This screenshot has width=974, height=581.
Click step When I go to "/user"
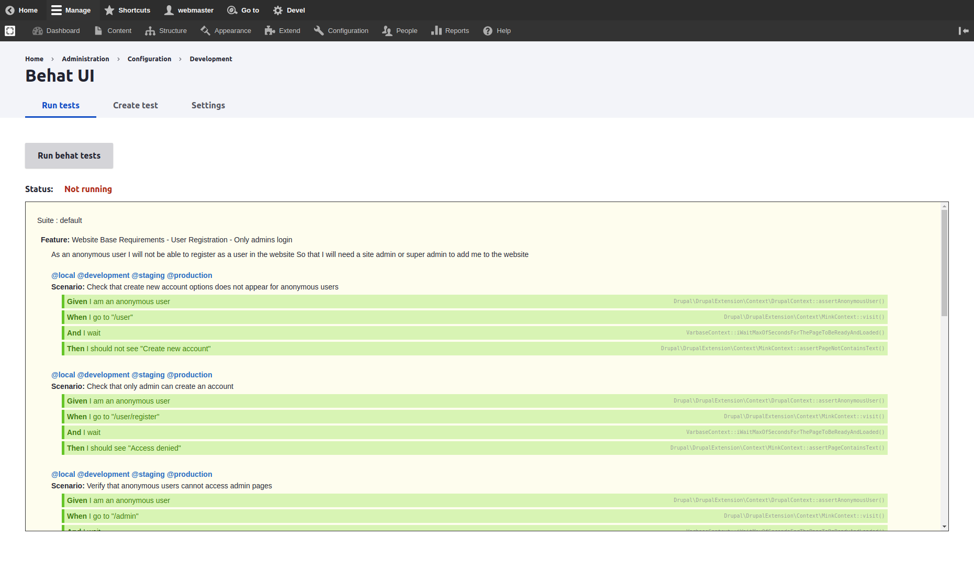click(x=475, y=317)
